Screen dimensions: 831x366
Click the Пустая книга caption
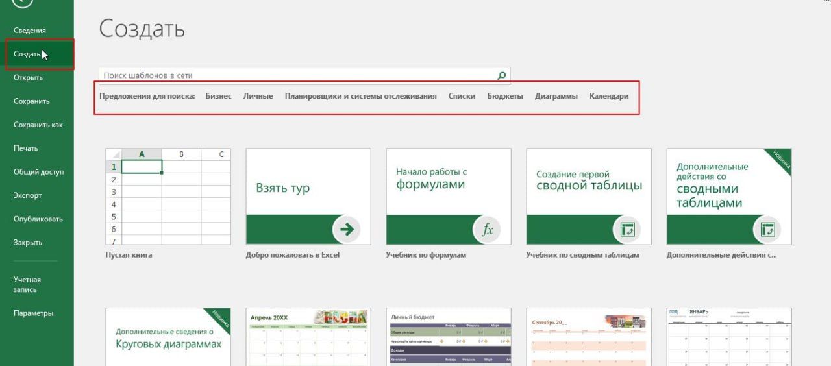point(129,255)
